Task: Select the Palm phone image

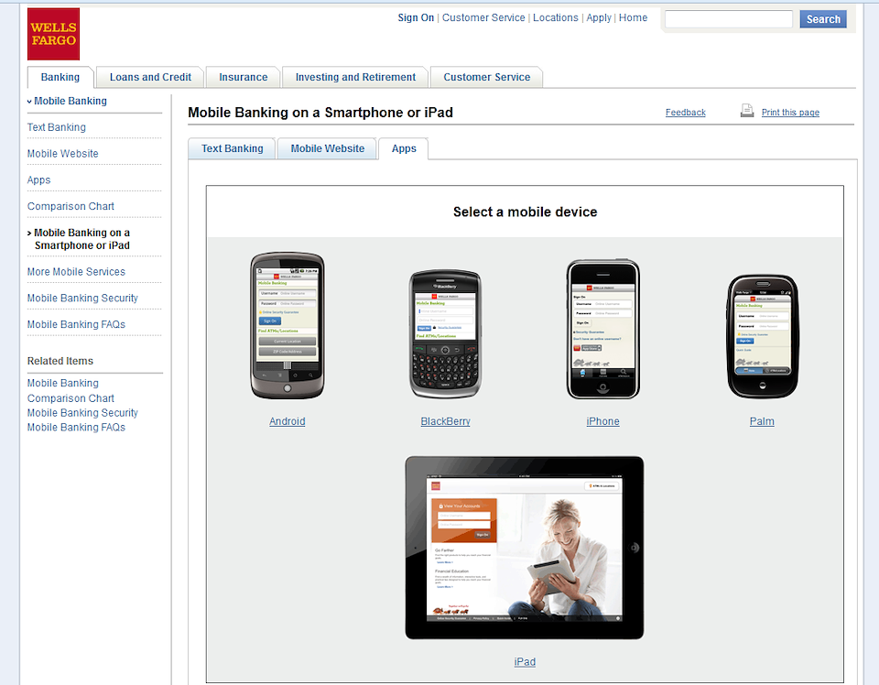Action: point(763,336)
